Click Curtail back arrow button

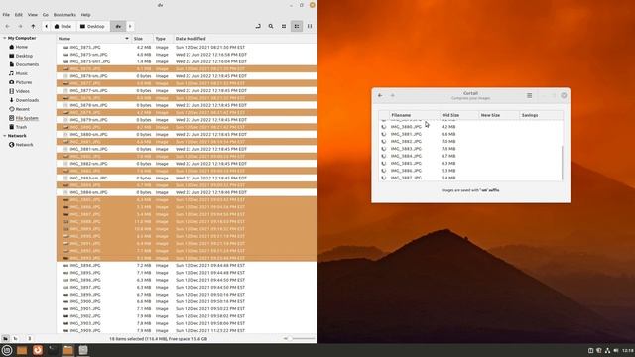tap(380, 95)
